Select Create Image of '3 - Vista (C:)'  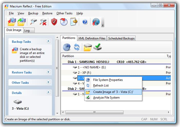pos(113,92)
